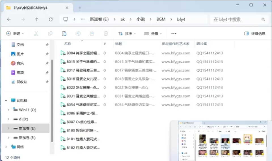Click the Paste clipboard icon
This screenshot has width=272, height=161.
[64, 33]
